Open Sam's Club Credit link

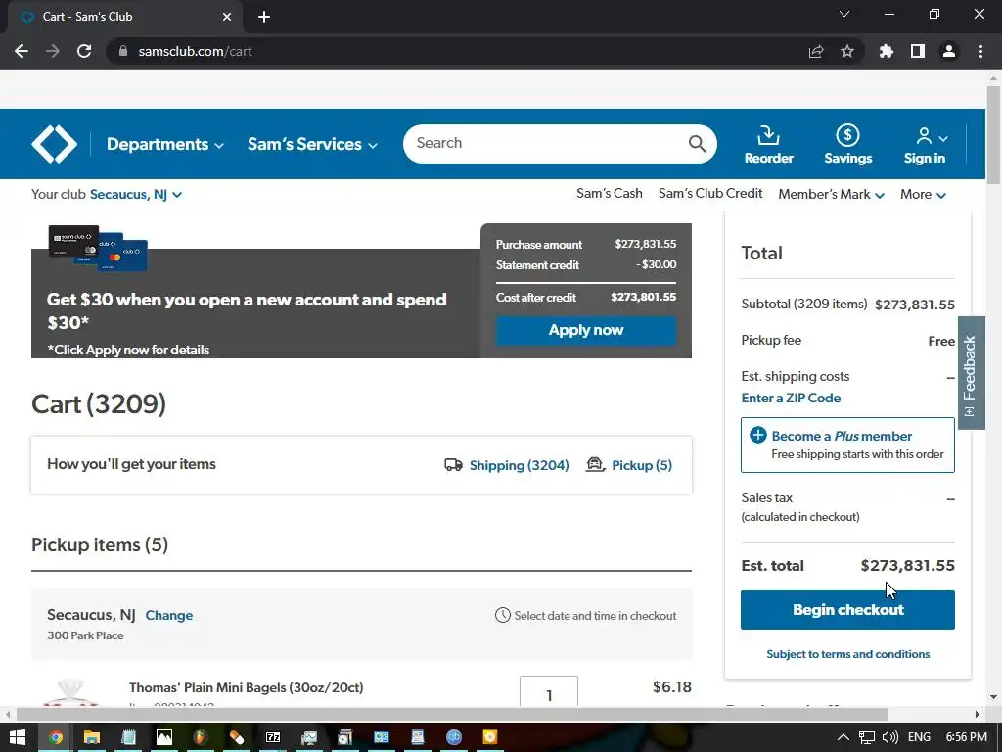coord(710,193)
